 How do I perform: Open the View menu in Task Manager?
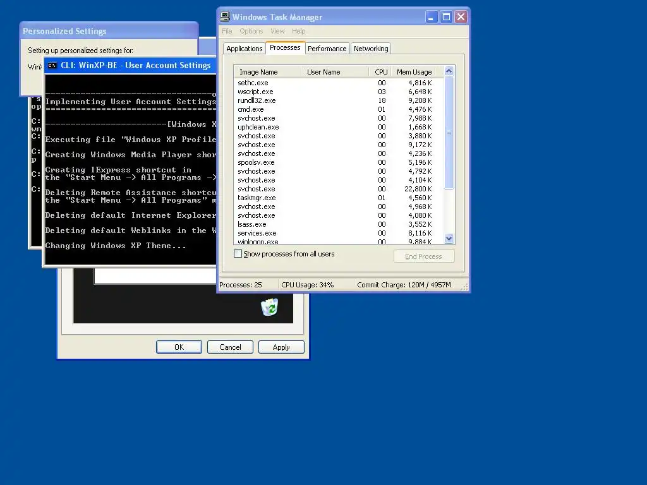[277, 31]
